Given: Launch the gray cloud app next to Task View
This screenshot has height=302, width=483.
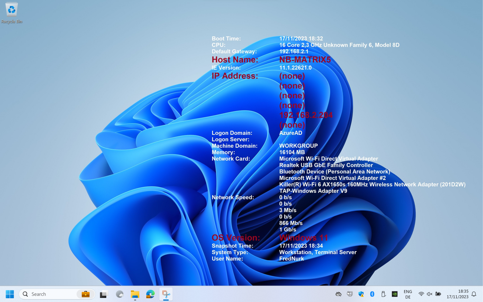Looking at the screenshot, I should pos(119,294).
